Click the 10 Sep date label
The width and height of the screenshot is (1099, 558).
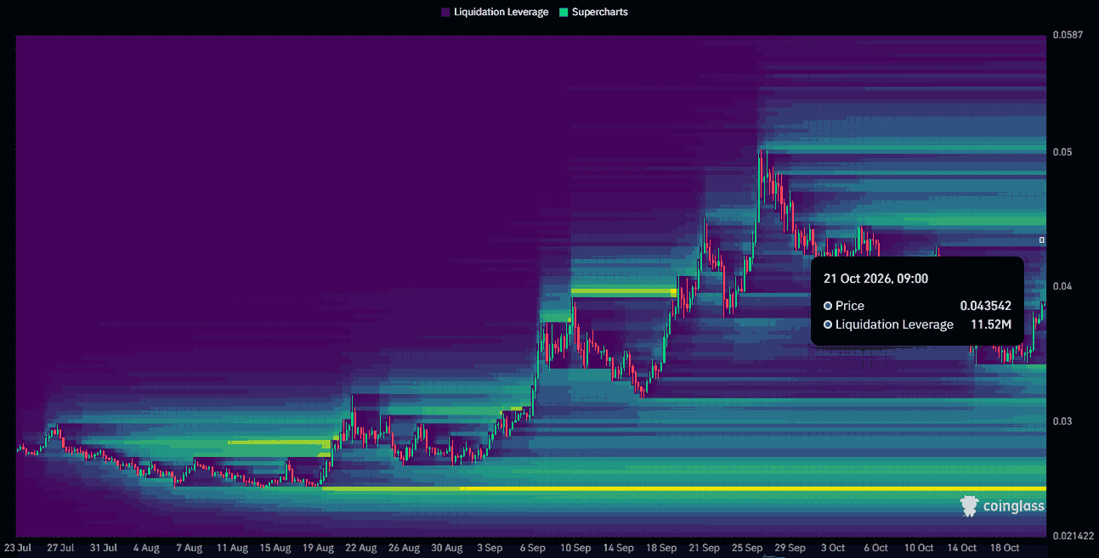coord(575,548)
